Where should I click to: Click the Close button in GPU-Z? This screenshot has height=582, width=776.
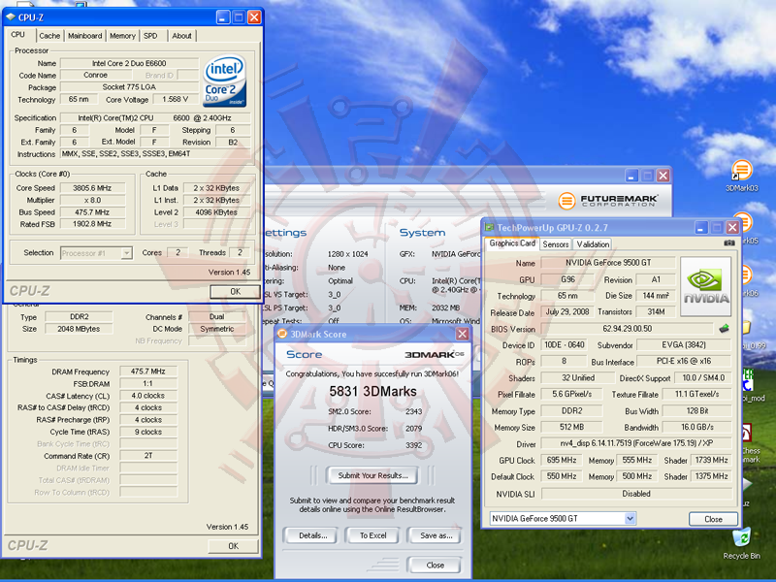click(x=713, y=519)
